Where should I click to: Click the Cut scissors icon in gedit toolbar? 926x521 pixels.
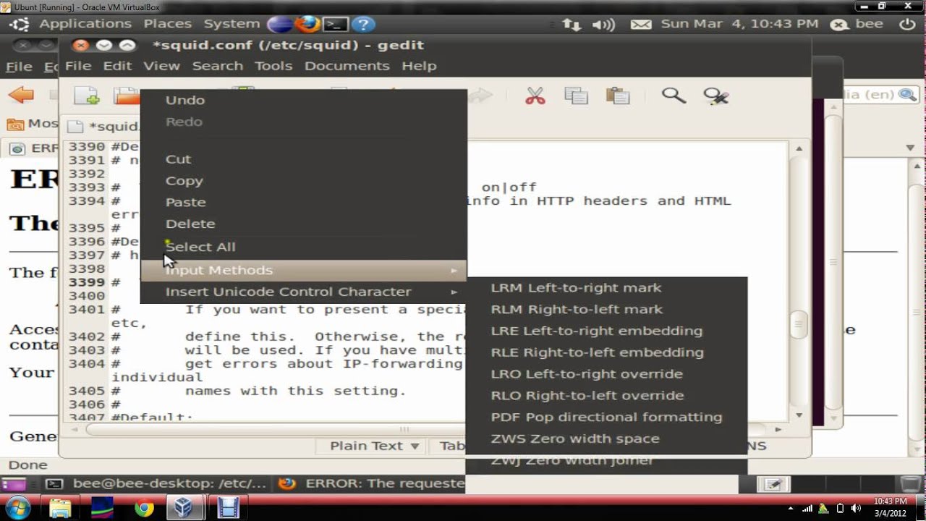pyautogui.click(x=535, y=96)
